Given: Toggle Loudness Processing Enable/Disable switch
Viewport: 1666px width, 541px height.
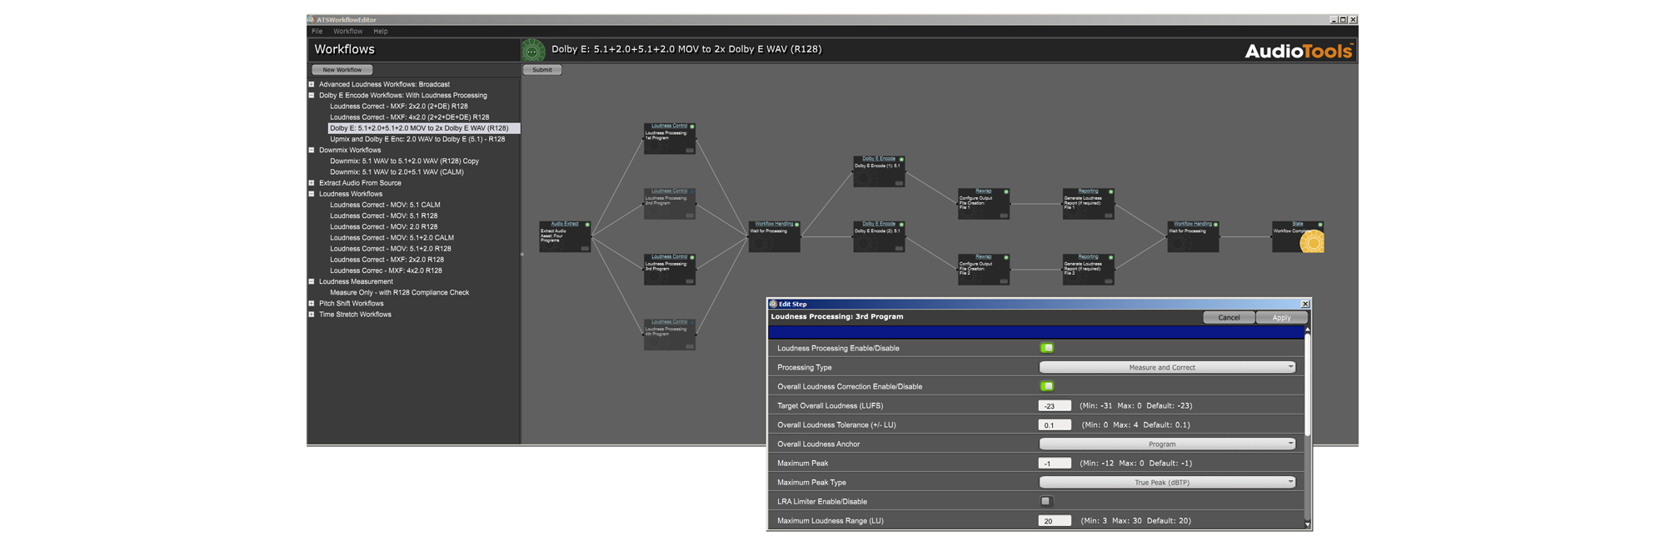Looking at the screenshot, I should [x=1047, y=348].
